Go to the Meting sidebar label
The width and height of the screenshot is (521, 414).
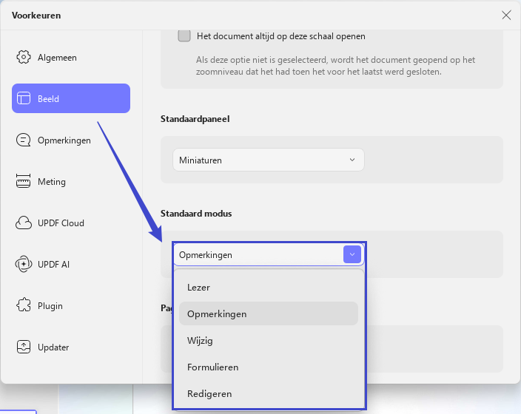coord(52,182)
